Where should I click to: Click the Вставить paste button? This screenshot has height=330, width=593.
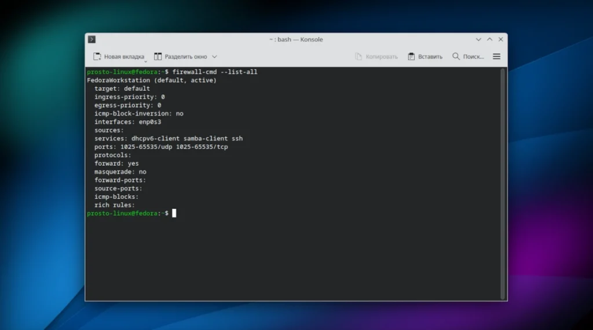[425, 57]
